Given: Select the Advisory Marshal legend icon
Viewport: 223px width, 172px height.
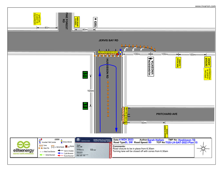Looking at the screenshot, I should 61,142.
